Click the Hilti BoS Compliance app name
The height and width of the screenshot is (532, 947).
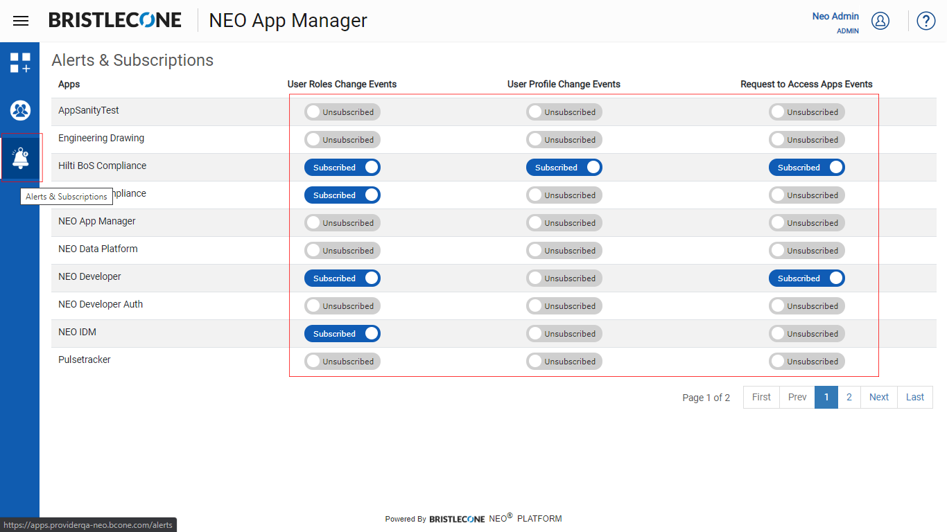pos(103,166)
